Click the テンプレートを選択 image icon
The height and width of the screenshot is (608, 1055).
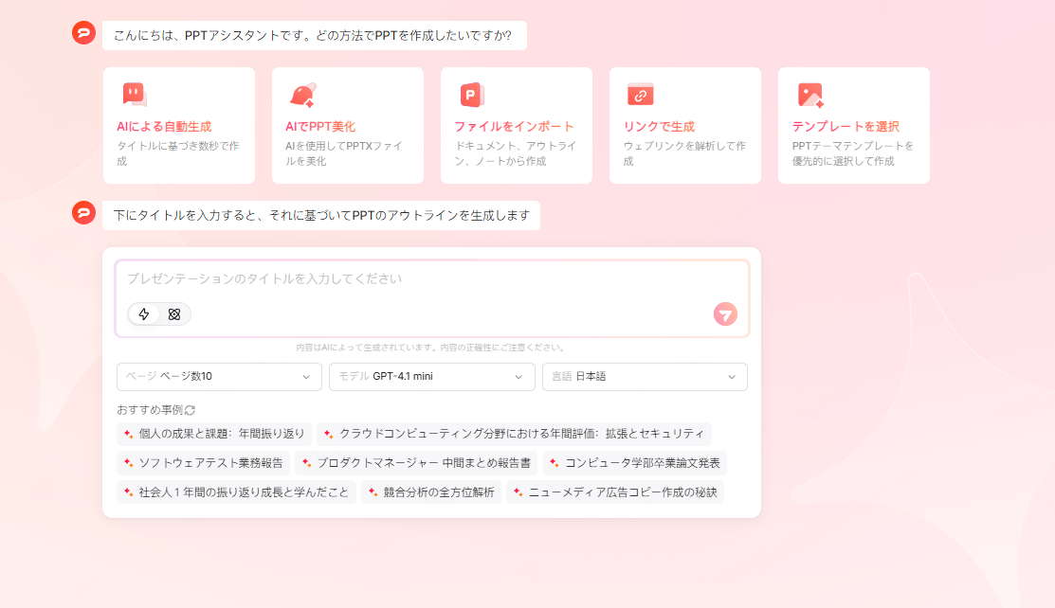(x=809, y=95)
